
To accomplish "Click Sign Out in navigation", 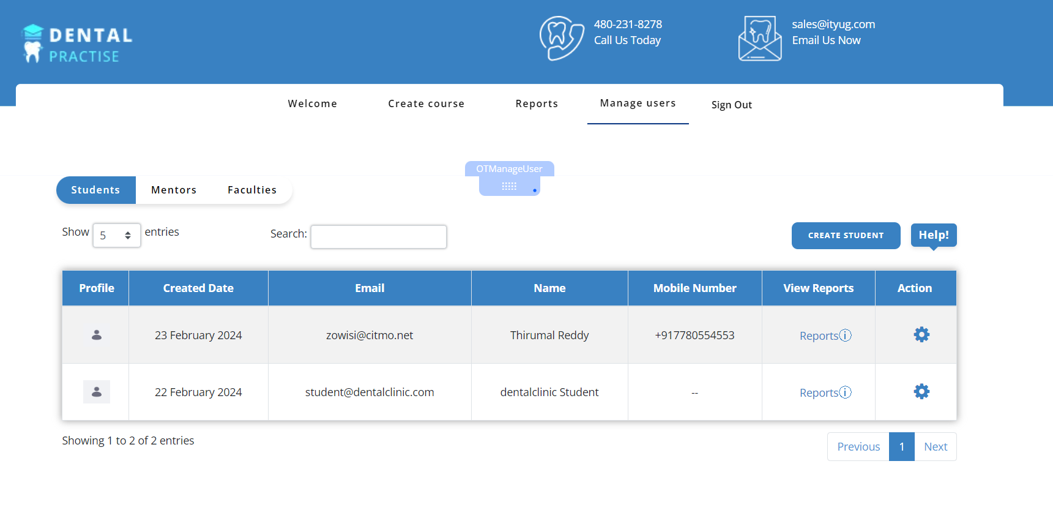I will [x=731, y=105].
